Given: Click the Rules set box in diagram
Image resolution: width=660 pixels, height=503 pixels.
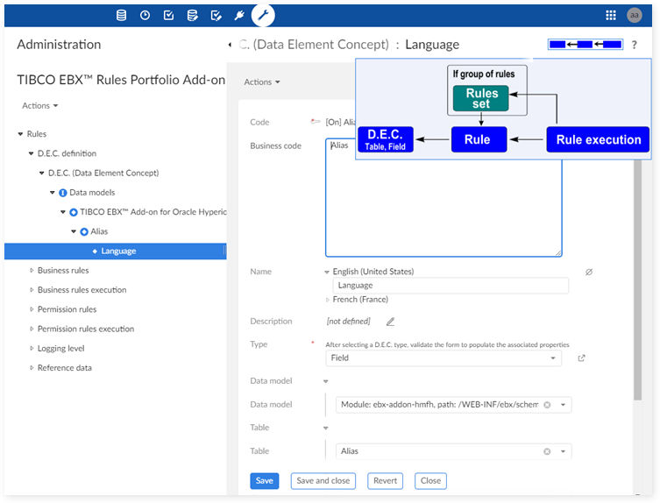Looking at the screenshot, I should point(481,98).
